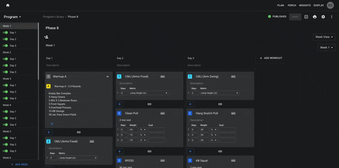Click link icon below Hang Snatch Pull card

(x=220, y=151)
